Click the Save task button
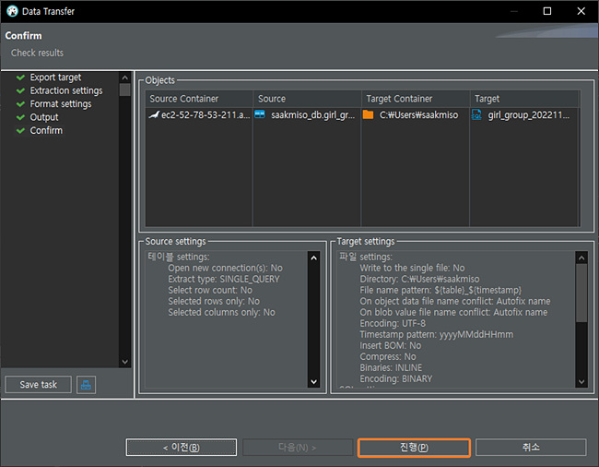Image resolution: width=599 pixels, height=467 pixels. (38, 385)
